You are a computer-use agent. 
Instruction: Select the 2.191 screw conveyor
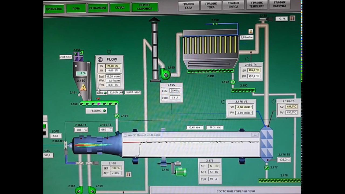click(x=211, y=71)
